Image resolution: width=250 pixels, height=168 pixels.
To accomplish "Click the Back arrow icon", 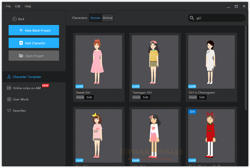I will tap(14, 19).
